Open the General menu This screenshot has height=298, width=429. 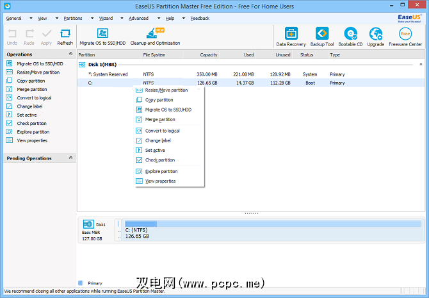point(13,19)
